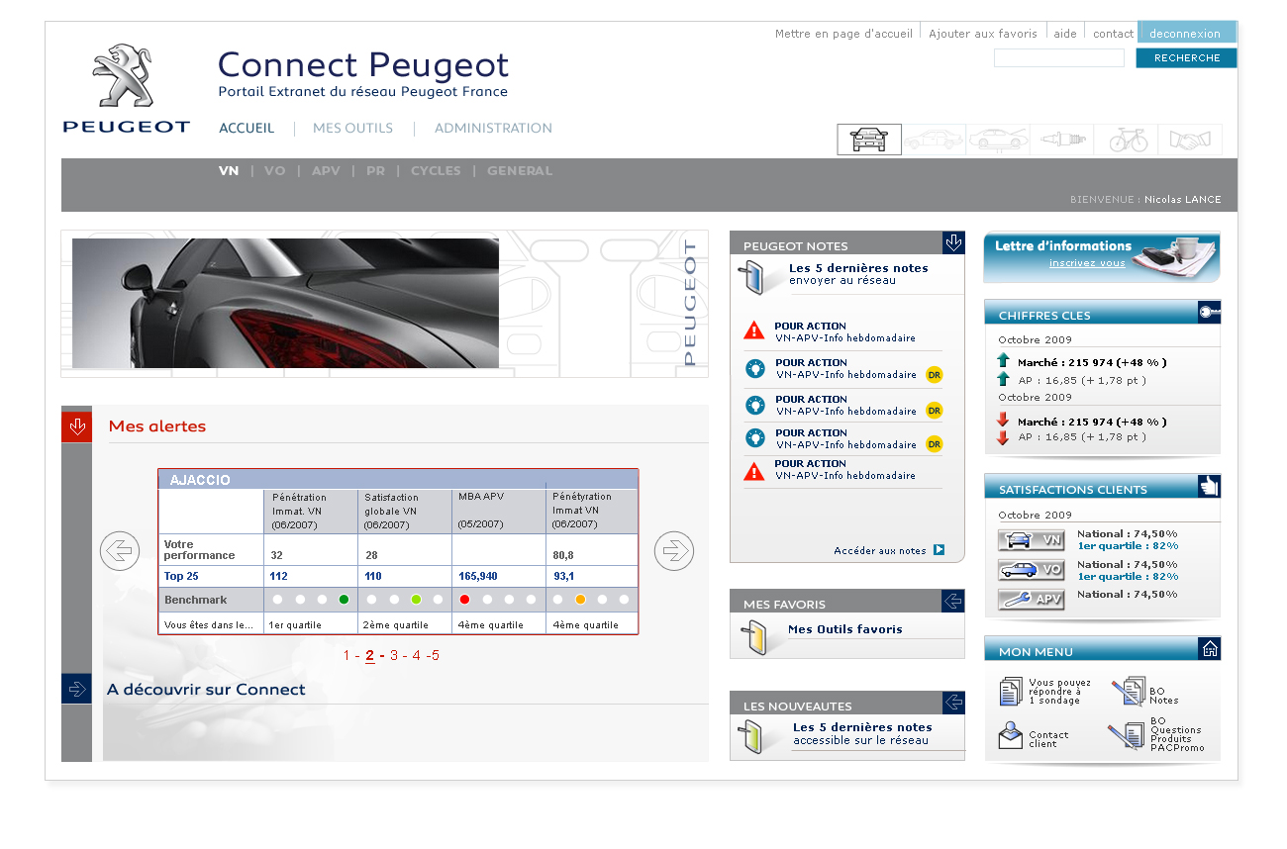Open the sondage document icon in Mon Menu

[x=1011, y=691]
